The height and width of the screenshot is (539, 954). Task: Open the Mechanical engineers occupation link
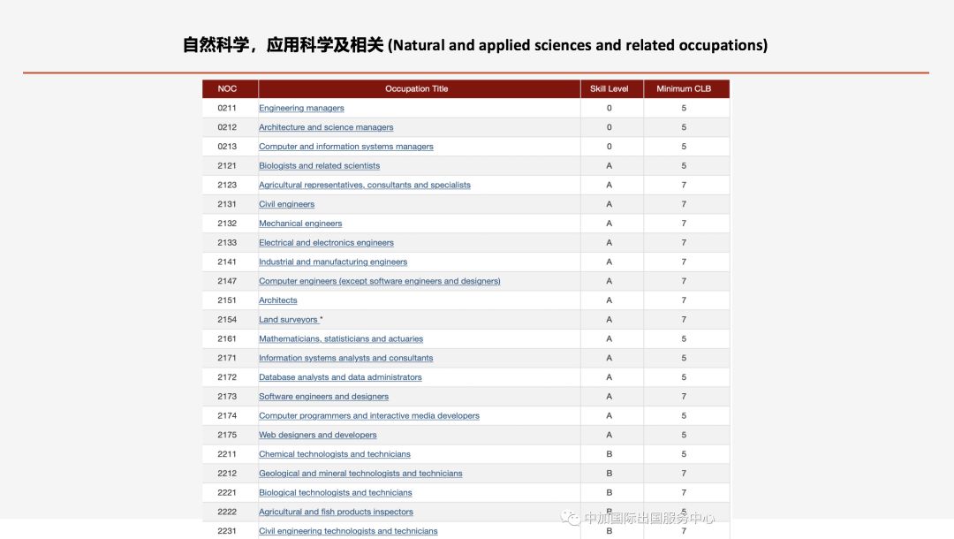coord(300,224)
